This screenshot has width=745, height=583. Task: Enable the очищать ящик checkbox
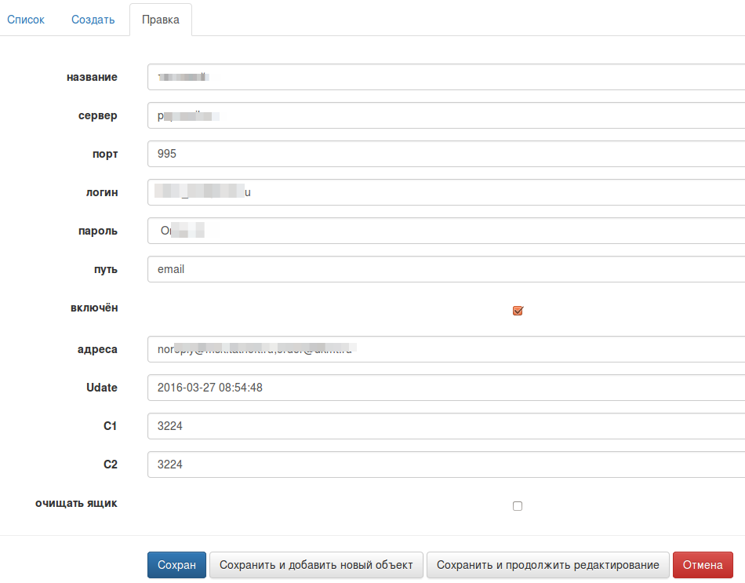[518, 506]
